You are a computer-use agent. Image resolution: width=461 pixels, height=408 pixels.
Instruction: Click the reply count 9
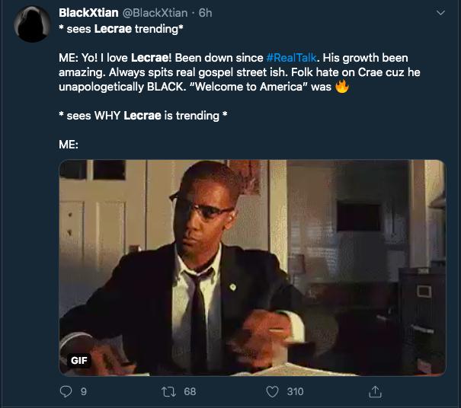(x=83, y=391)
